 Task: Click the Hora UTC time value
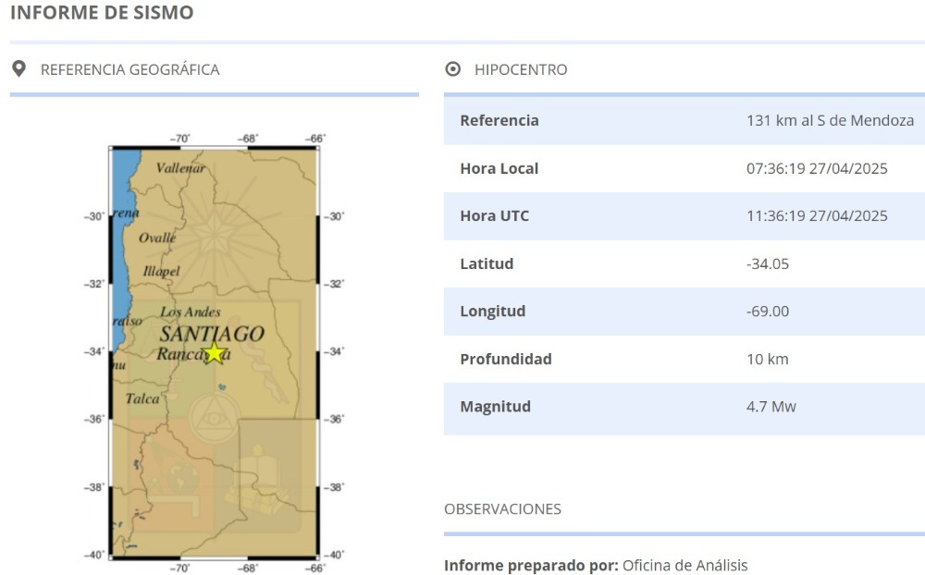[x=817, y=216]
